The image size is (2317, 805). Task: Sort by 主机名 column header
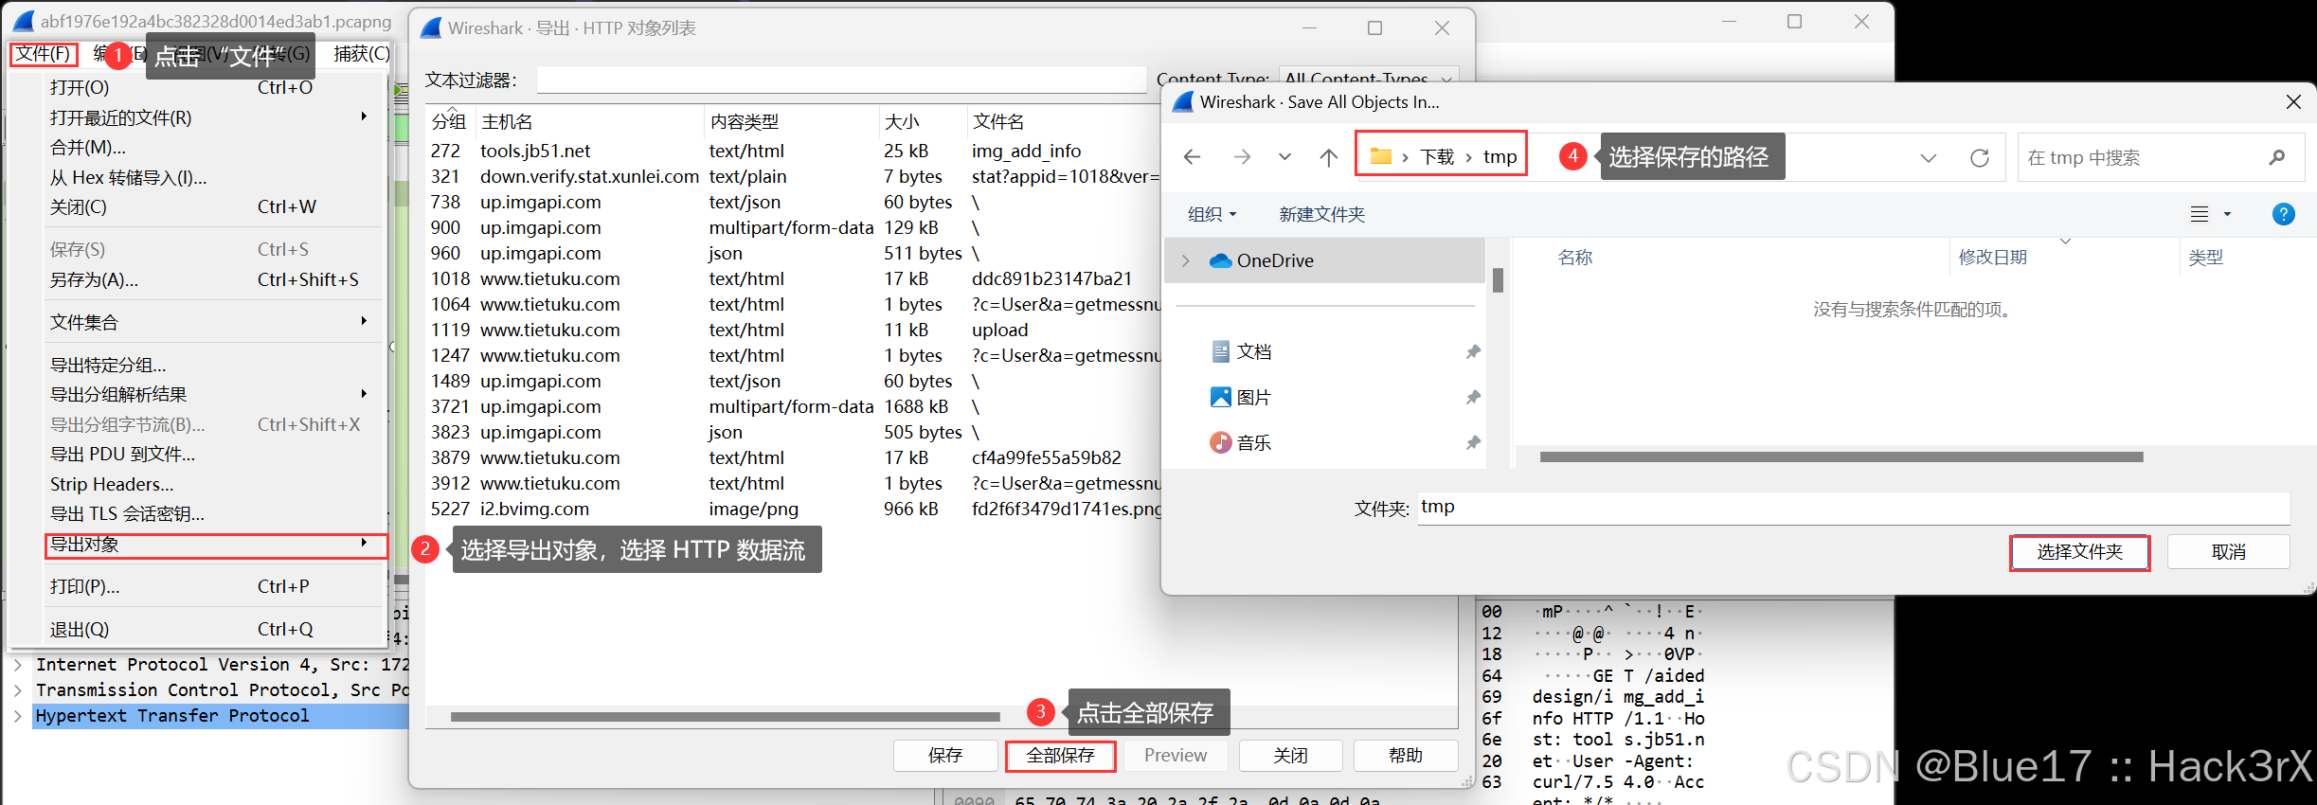[590, 121]
